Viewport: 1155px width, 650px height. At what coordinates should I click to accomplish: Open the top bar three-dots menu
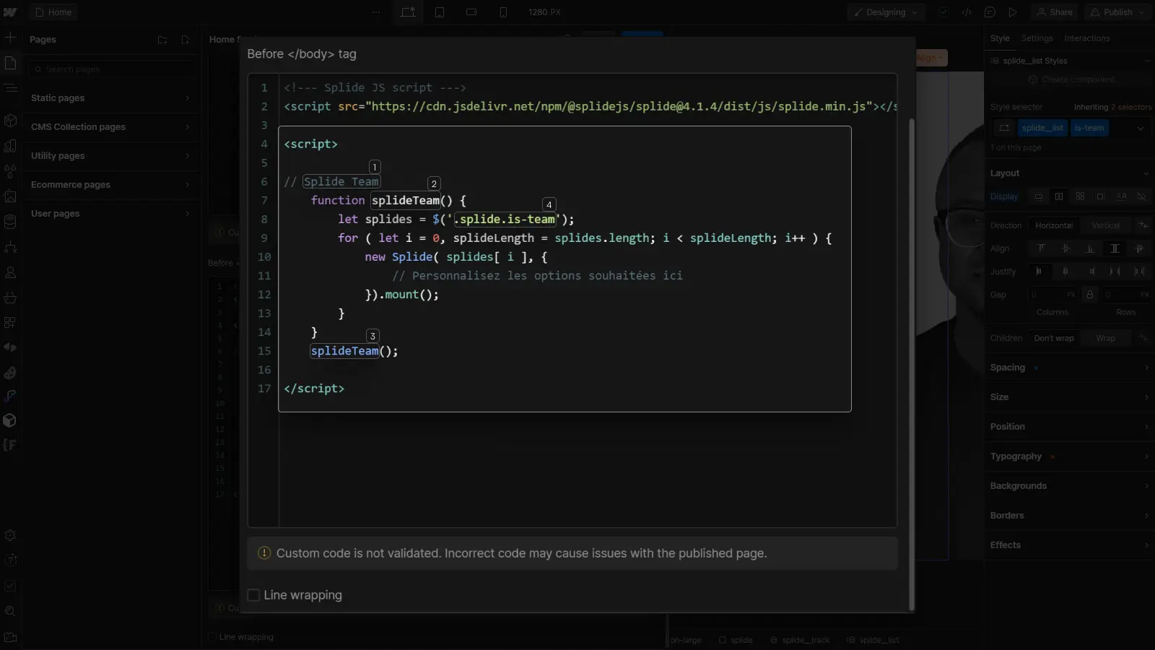(x=376, y=12)
